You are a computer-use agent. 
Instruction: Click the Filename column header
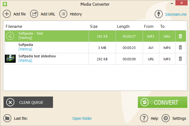click(x=14, y=26)
